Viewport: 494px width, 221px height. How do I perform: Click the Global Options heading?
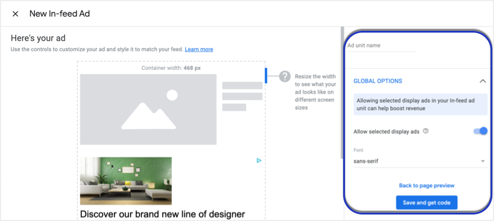pyautogui.click(x=378, y=81)
